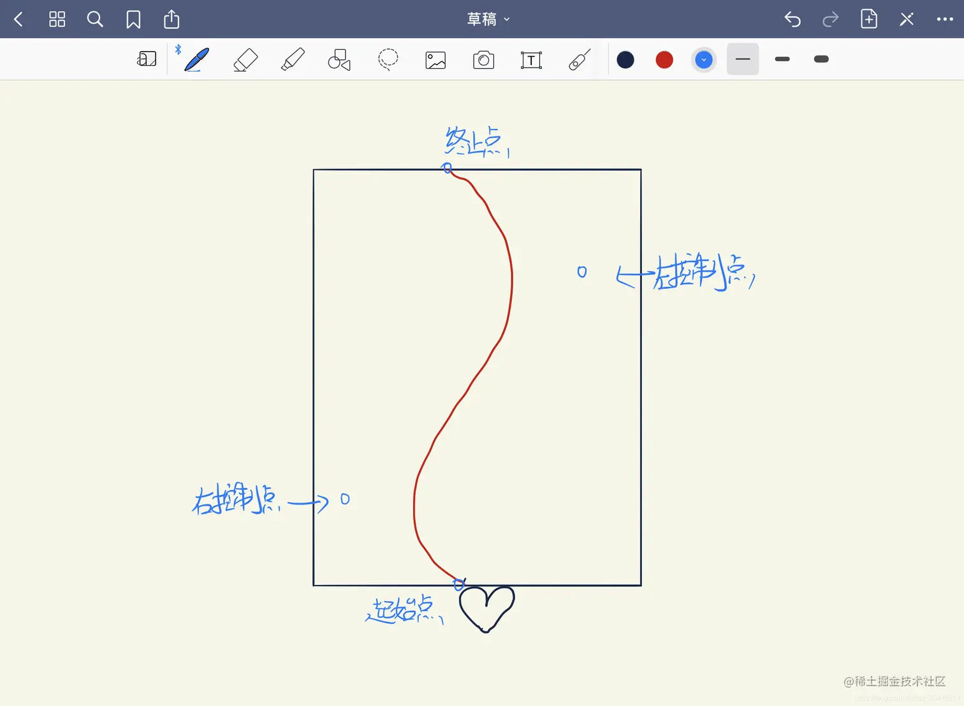This screenshot has width=964, height=706.
Task: Open the Shapes tool
Action: tap(339, 59)
